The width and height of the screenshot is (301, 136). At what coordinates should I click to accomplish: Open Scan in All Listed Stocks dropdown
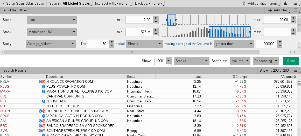[x=70, y=3]
